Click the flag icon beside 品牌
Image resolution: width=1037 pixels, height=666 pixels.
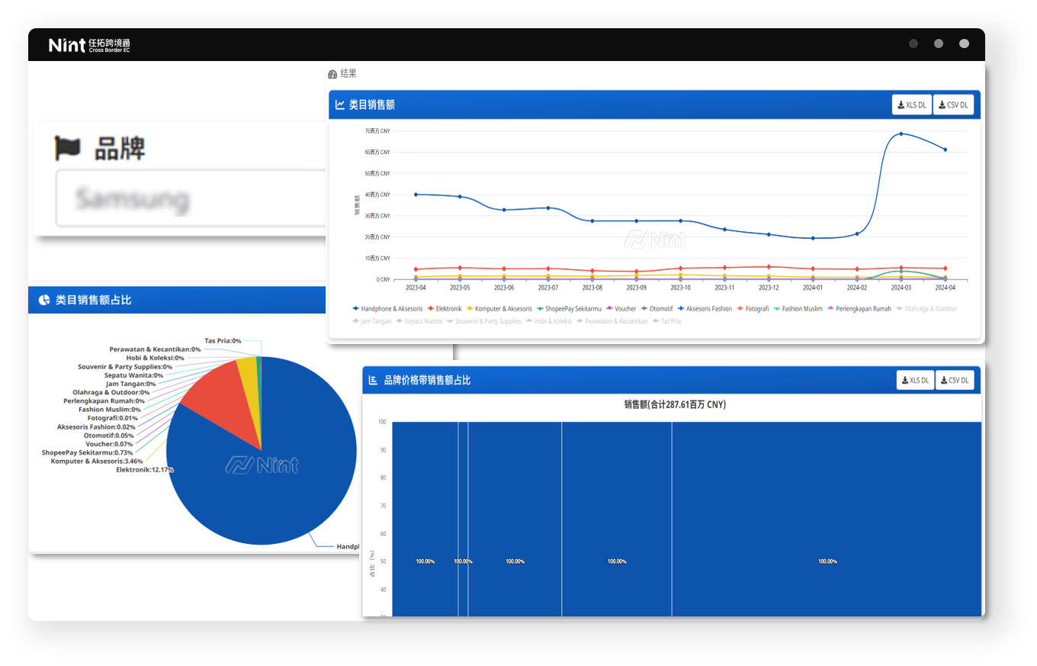(x=68, y=148)
